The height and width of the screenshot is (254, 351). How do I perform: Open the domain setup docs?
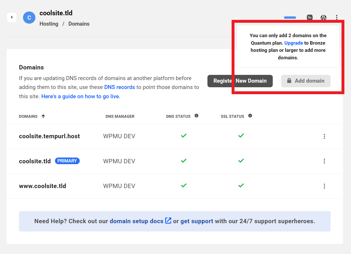tap(136, 221)
